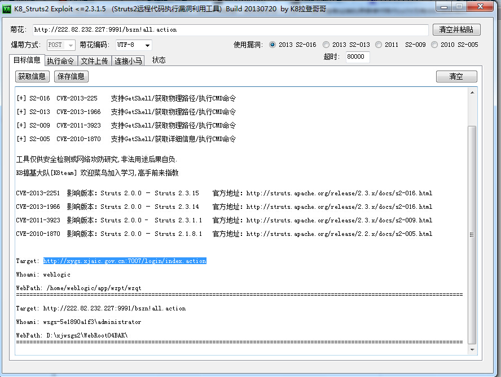Click the [+] S2-016 CVE-2013-225 line

pyautogui.click(x=126, y=98)
